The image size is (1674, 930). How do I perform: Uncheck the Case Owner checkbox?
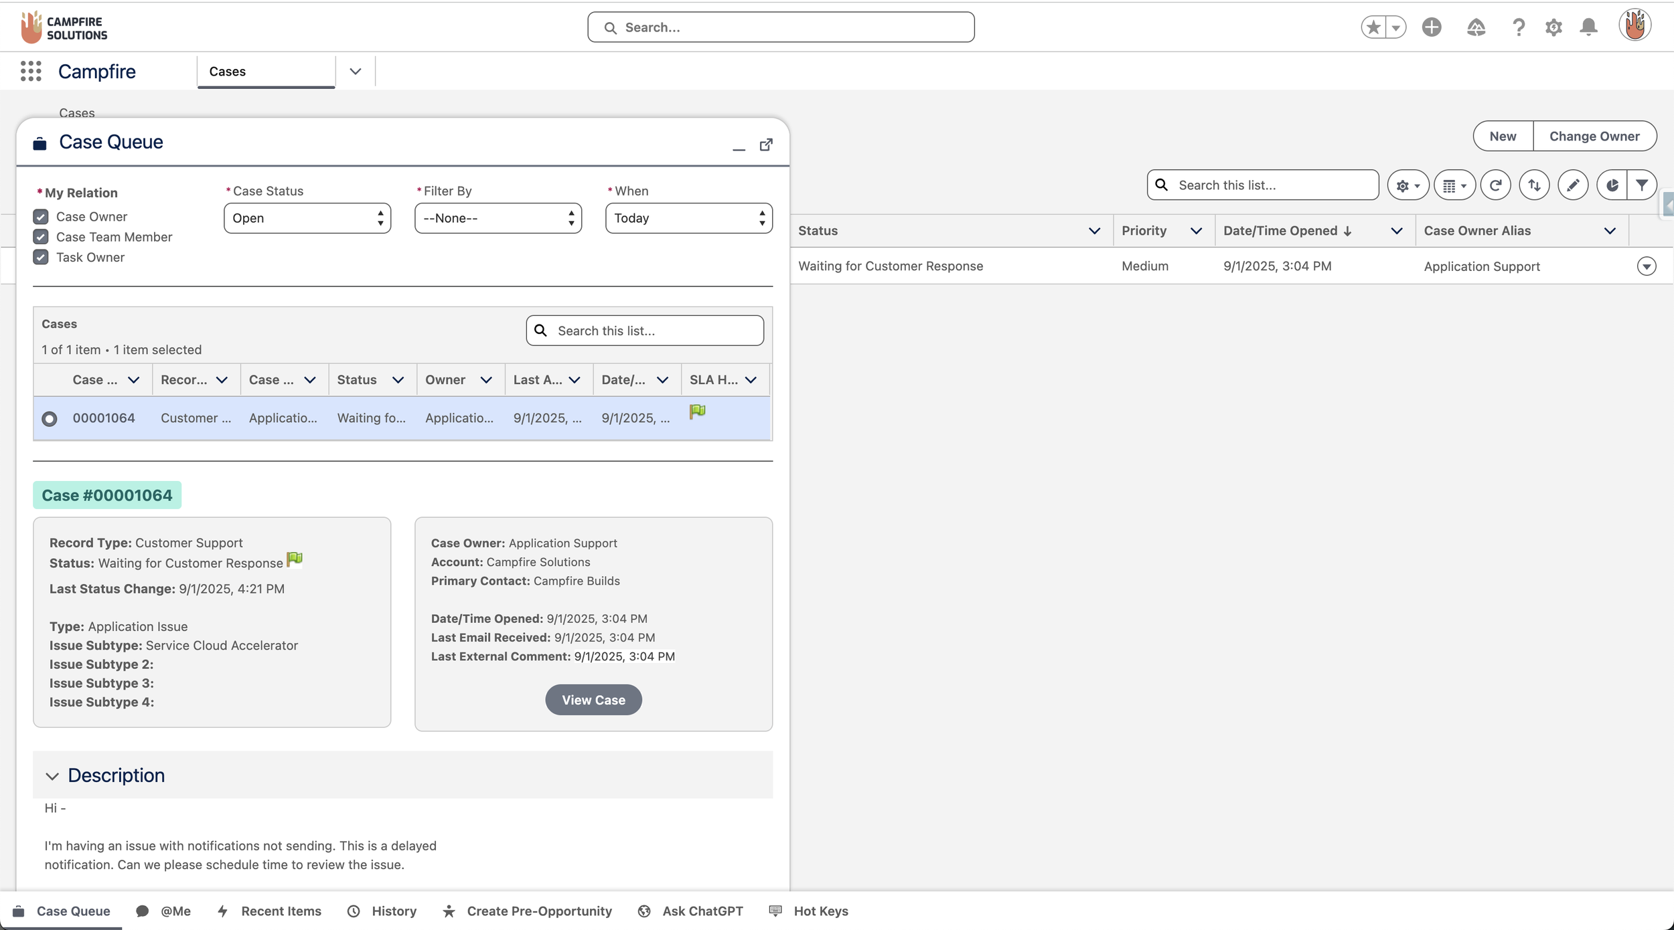(x=41, y=217)
